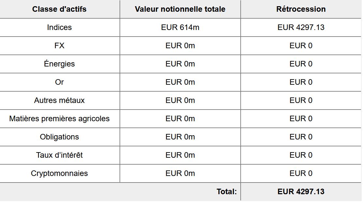Click the "Or" row label
The width and height of the screenshot is (363, 203).
pos(59,82)
